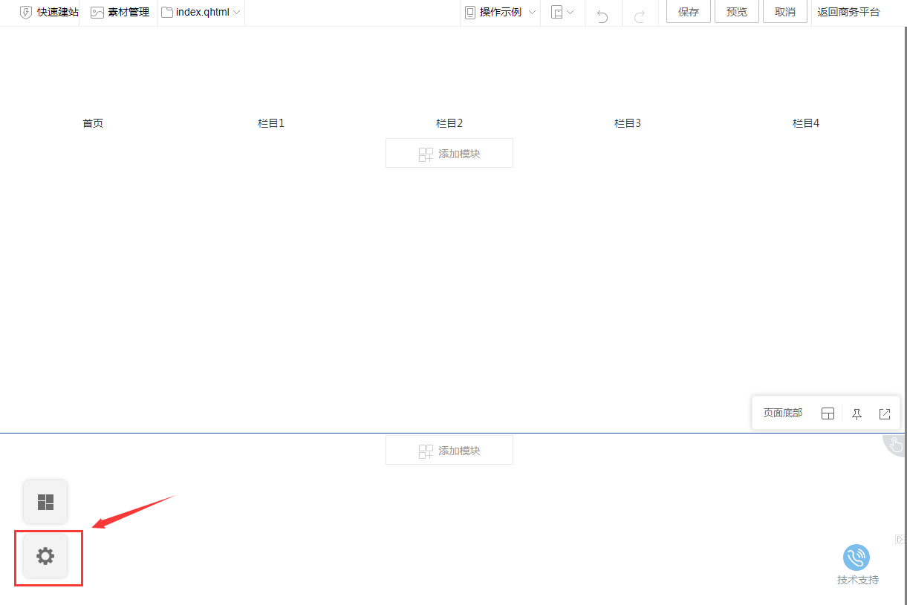Click the 保存 save button

click(x=689, y=13)
